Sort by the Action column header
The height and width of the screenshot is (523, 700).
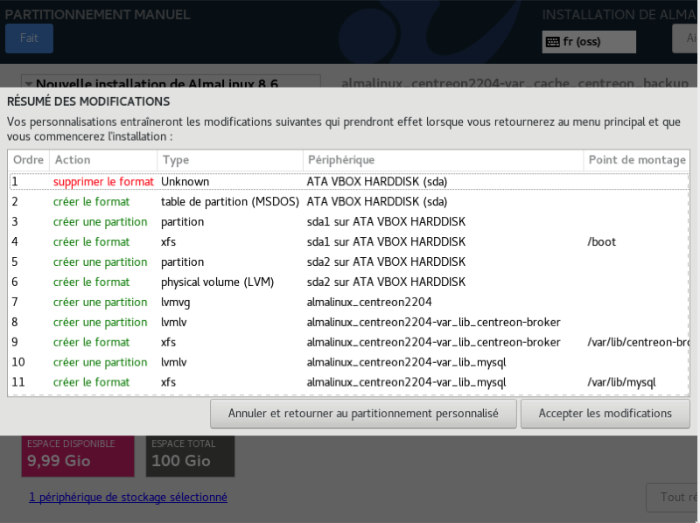point(103,160)
